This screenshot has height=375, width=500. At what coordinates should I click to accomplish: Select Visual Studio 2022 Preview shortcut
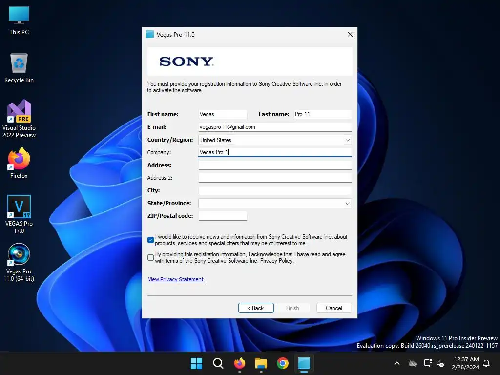19,119
